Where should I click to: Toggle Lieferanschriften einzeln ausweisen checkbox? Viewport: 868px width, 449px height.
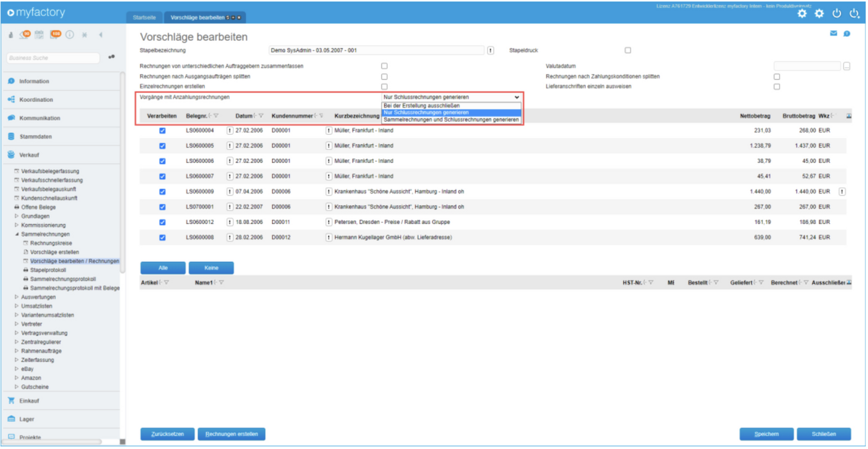point(777,87)
